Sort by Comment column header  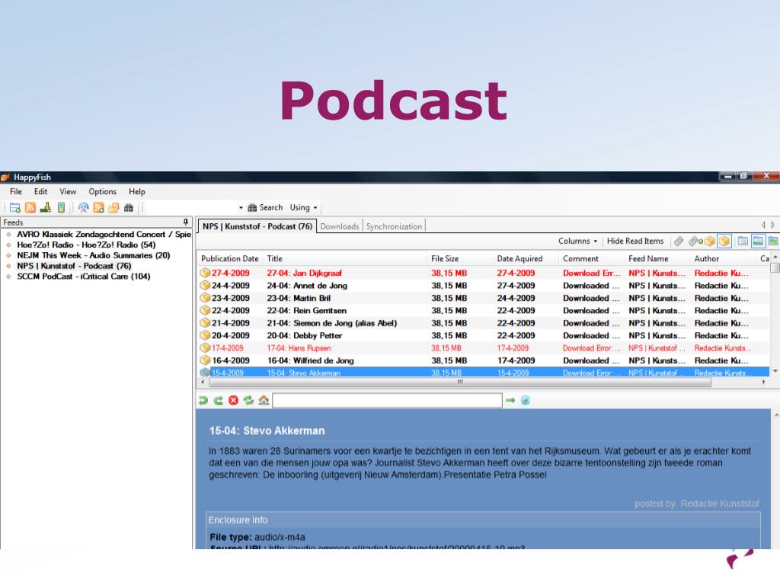tap(591, 259)
